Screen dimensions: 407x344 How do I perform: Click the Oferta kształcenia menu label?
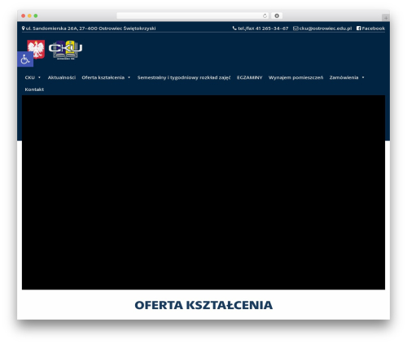[103, 77]
